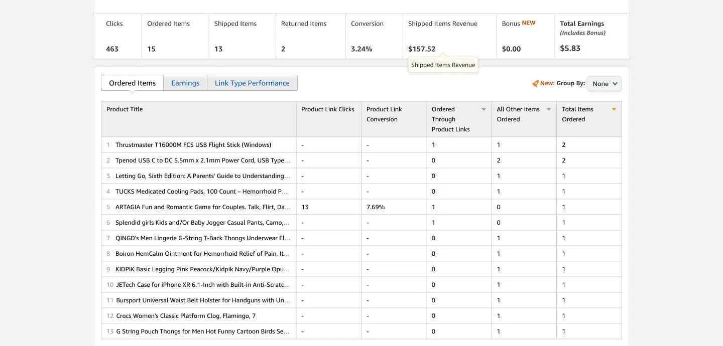
Task: Select the TUCKS Medicated Cooling Pads row title
Action: coord(201,192)
